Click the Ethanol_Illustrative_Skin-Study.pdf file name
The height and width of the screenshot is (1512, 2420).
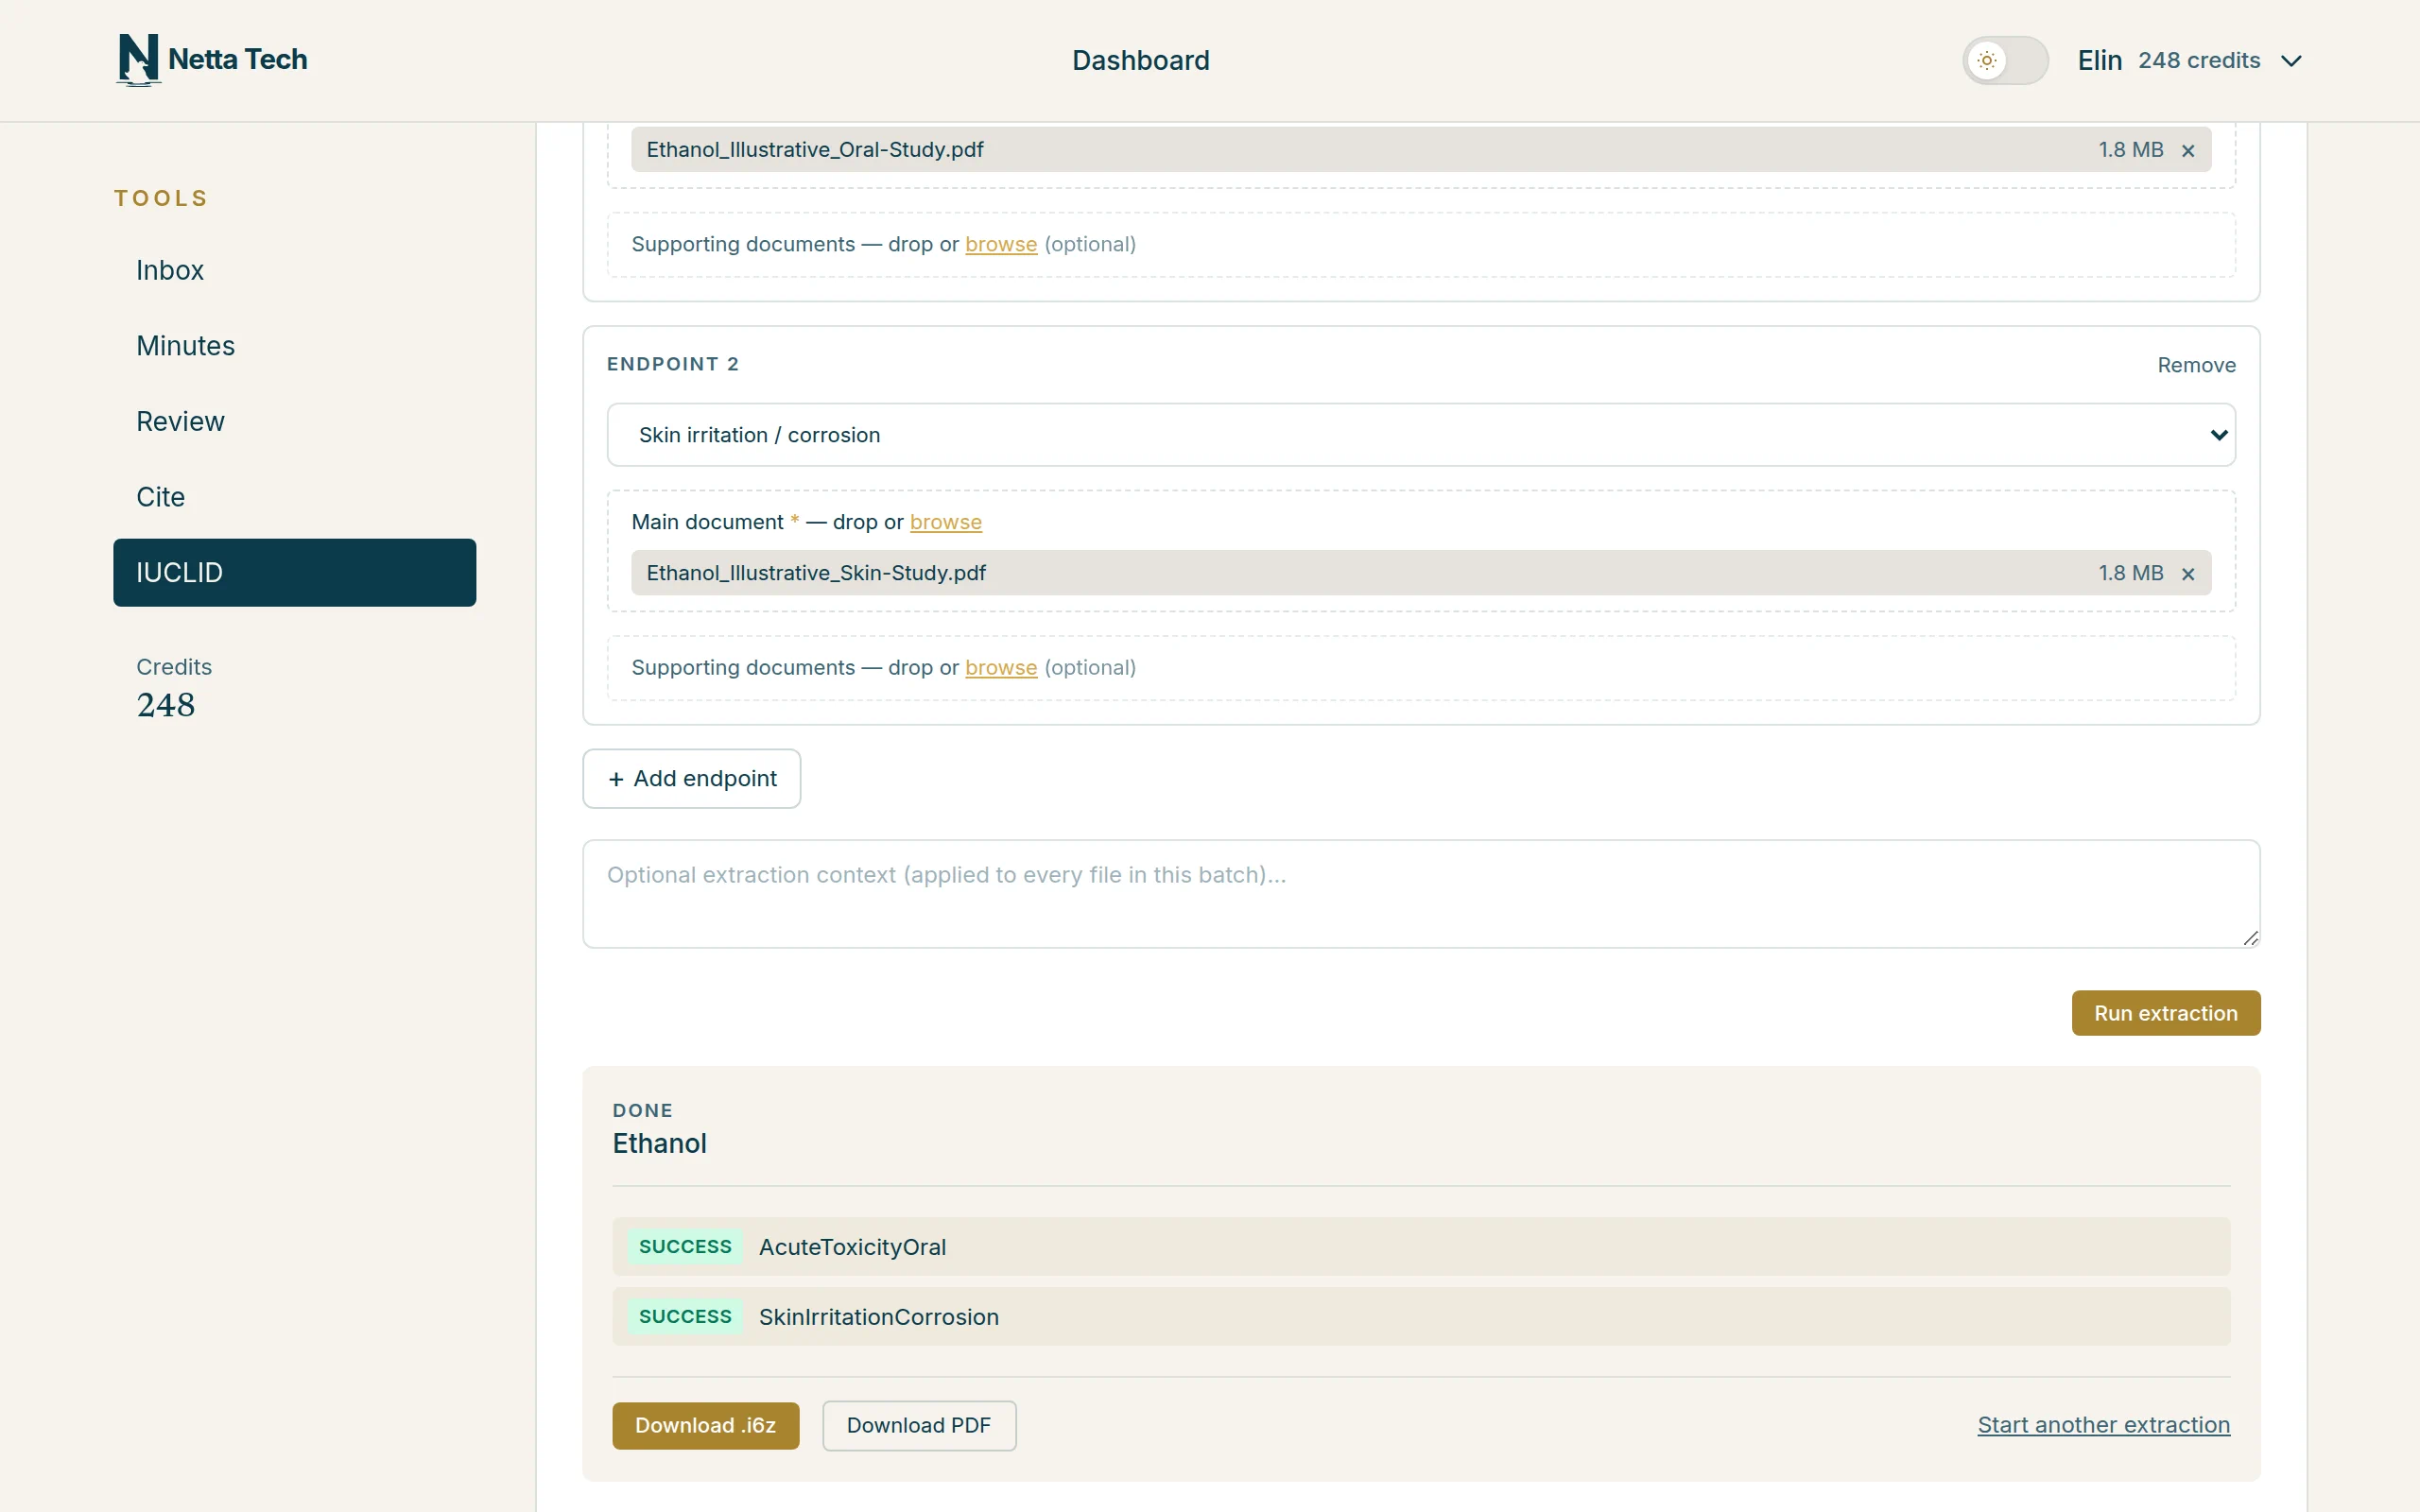coord(816,573)
